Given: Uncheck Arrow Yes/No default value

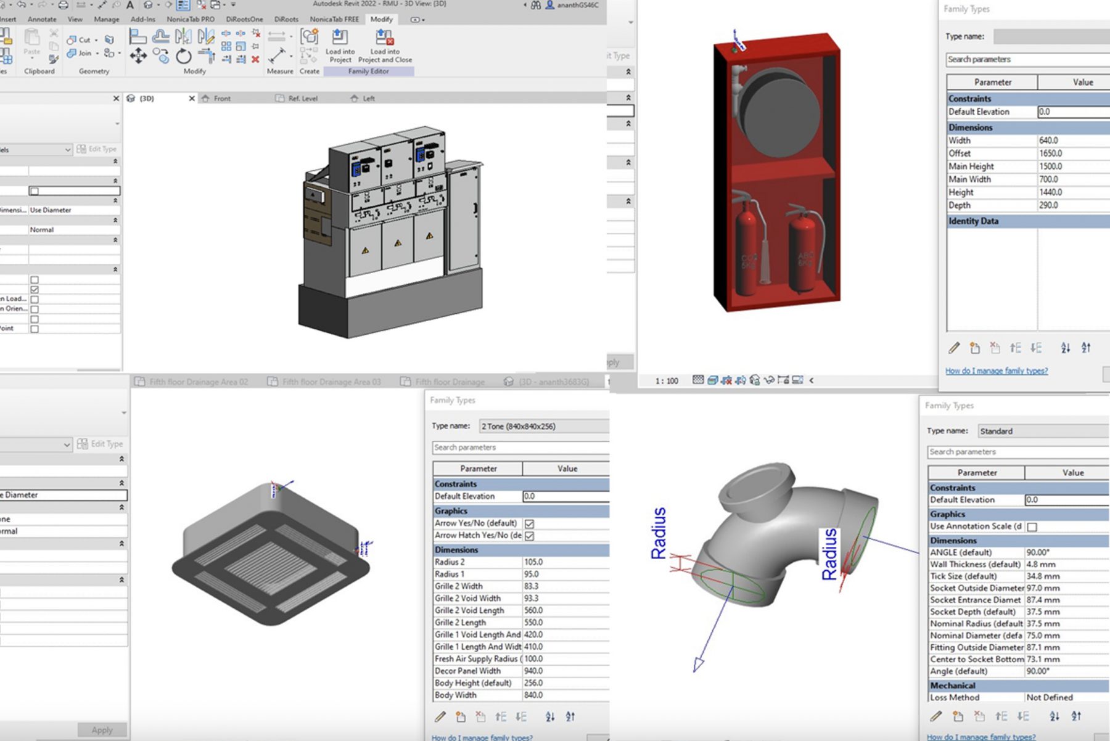Looking at the screenshot, I should pyautogui.click(x=528, y=523).
